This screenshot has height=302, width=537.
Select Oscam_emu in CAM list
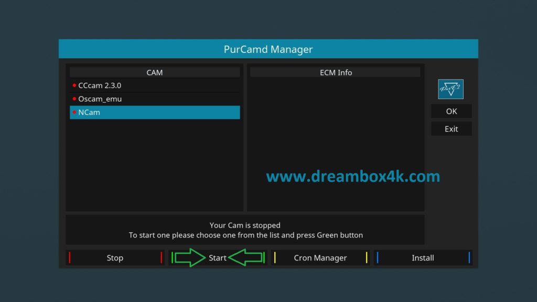tap(155, 99)
